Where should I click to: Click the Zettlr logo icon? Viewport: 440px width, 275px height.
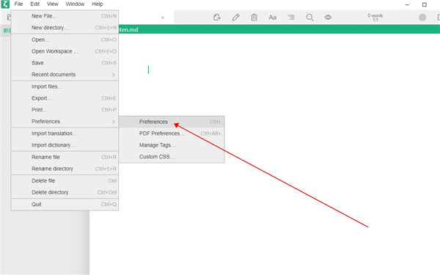pyautogui.click(x=5, y=4)
